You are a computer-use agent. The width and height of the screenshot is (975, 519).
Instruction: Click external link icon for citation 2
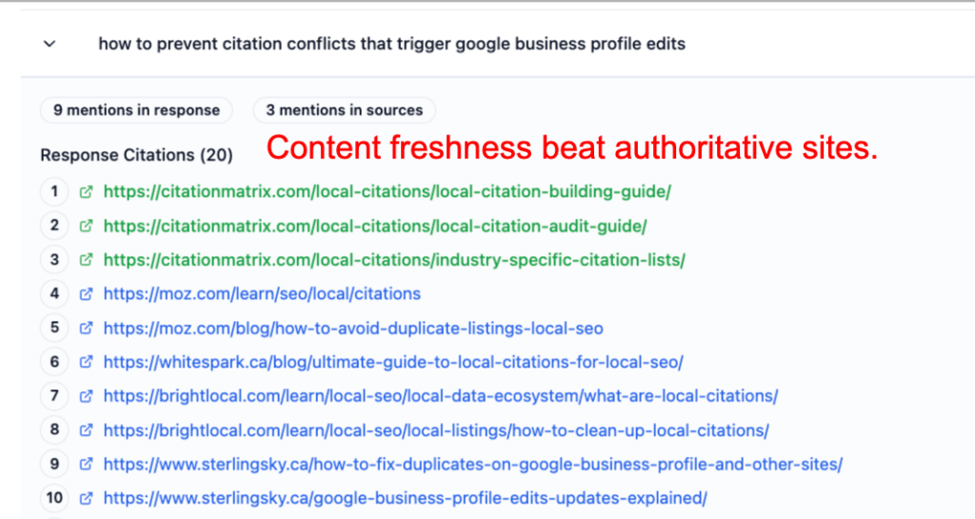point(86,226)
